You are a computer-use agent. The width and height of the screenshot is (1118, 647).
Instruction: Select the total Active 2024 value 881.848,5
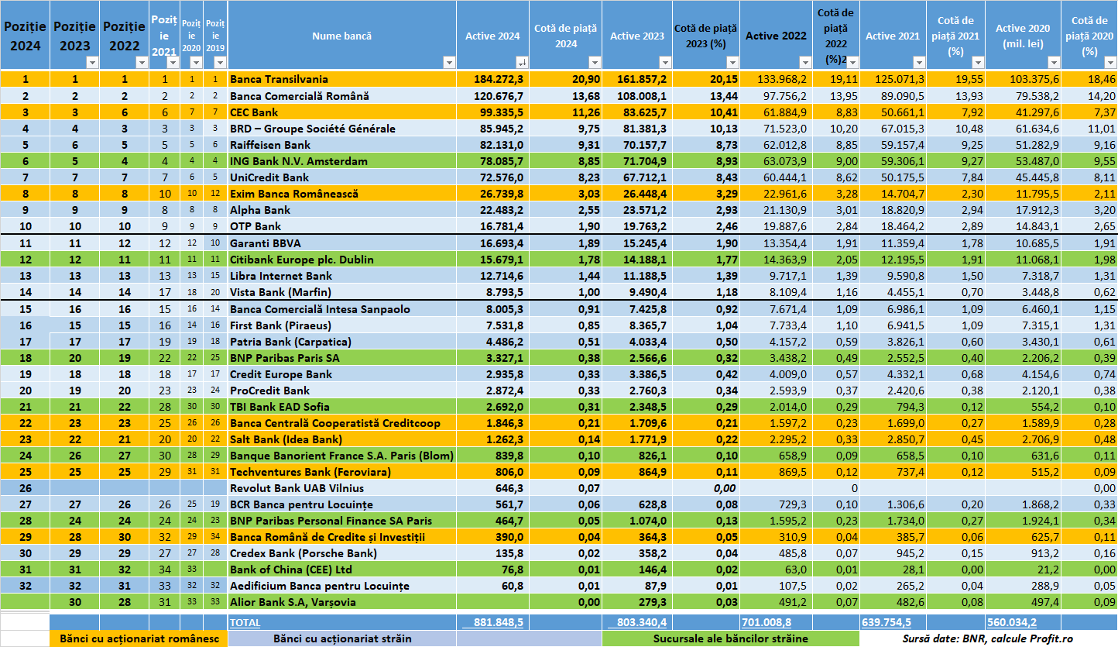(492, 622)
